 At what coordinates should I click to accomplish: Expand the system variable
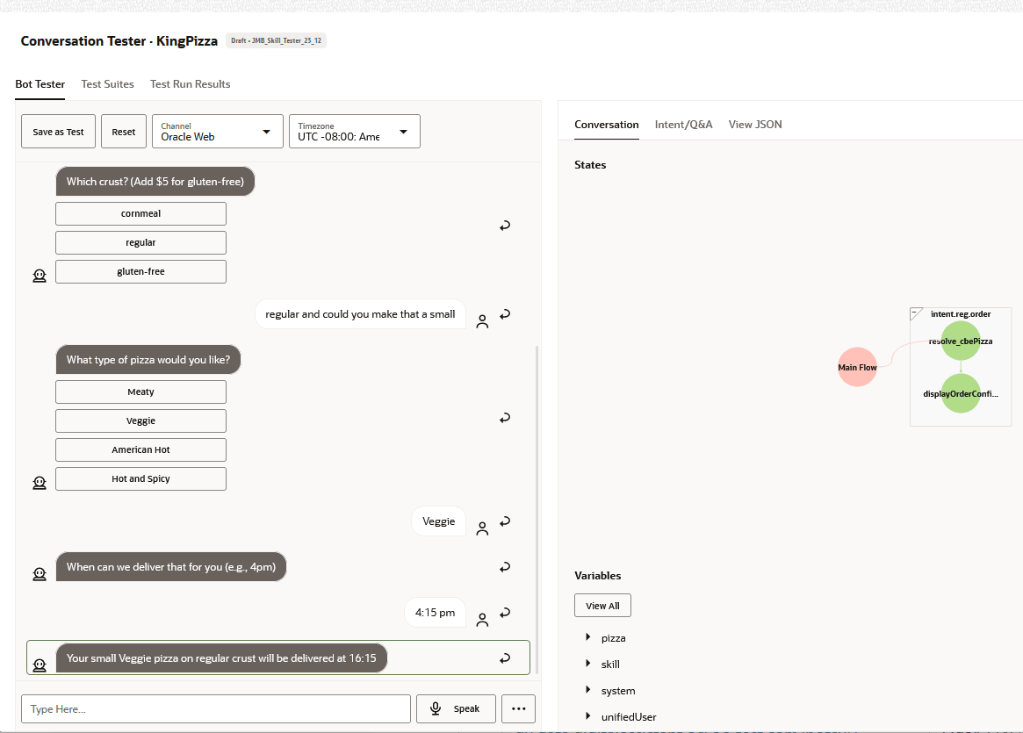pos(587,690)
